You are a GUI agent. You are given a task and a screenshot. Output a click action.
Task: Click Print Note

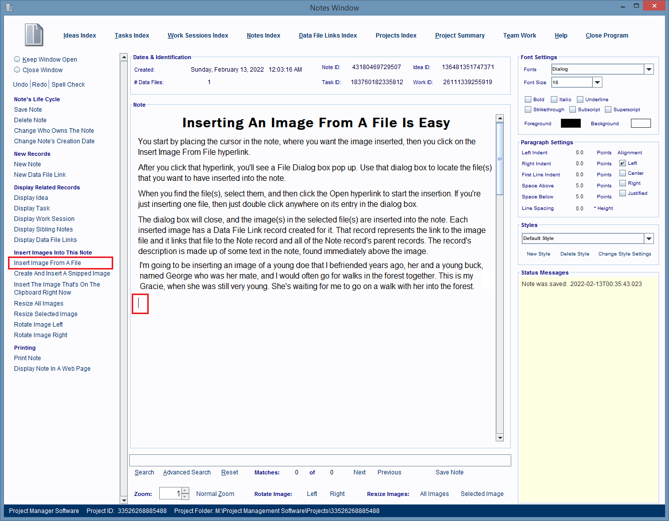(28, 358)
